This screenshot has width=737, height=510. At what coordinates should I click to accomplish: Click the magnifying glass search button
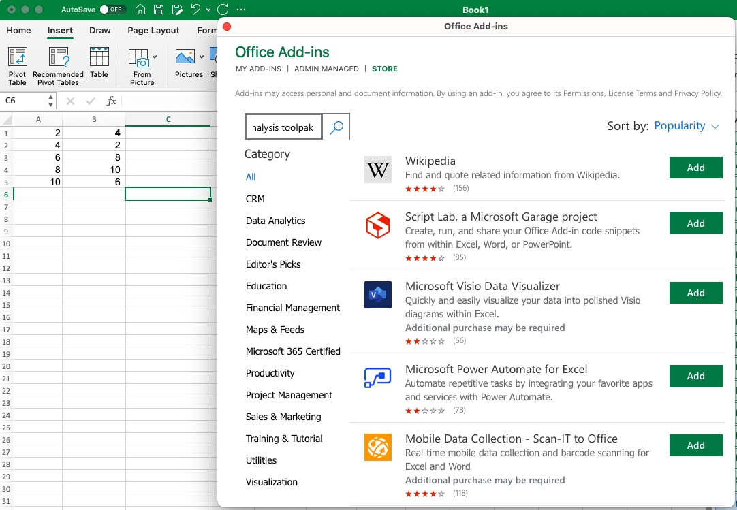[x=336, y=127]
